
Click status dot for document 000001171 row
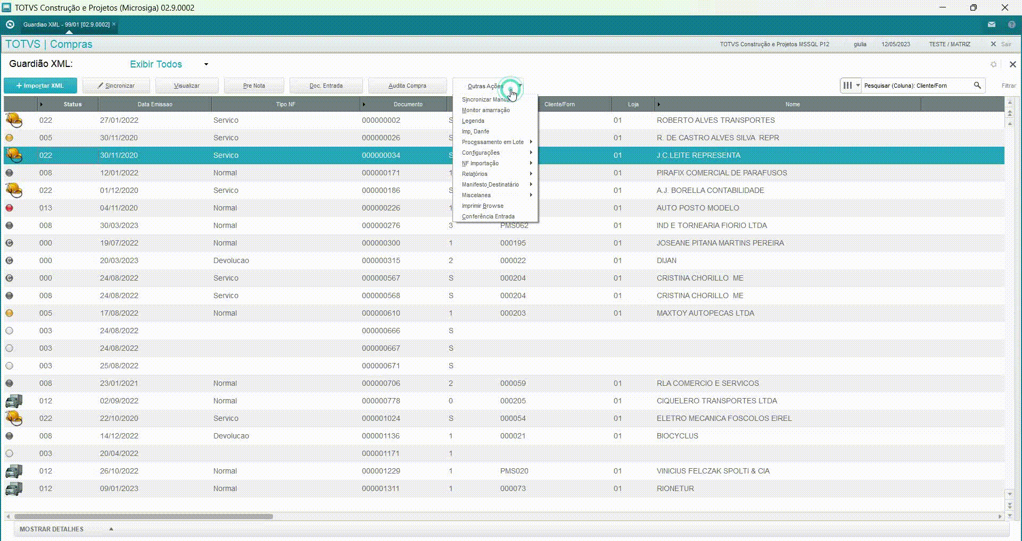9,453
